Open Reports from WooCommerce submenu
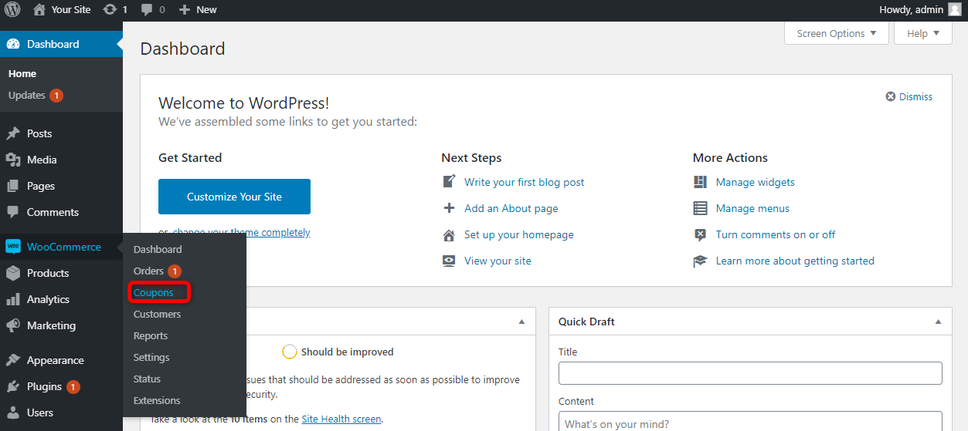The height and width of the screenshot is (431, 968). (151, 335)
